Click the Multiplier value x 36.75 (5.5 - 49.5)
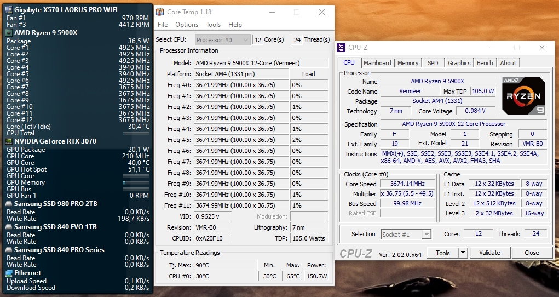The width and height of the screenshot is (559, 297). click(x=407, y=194)
